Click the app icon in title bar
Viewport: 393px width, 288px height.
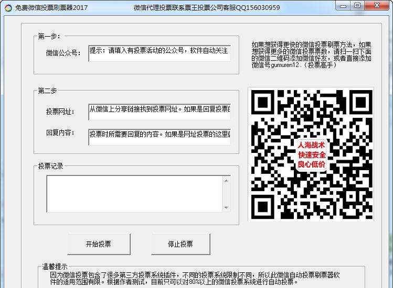coord(8,8)
